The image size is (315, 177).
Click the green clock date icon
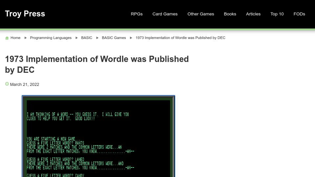(x=7, y=84)
